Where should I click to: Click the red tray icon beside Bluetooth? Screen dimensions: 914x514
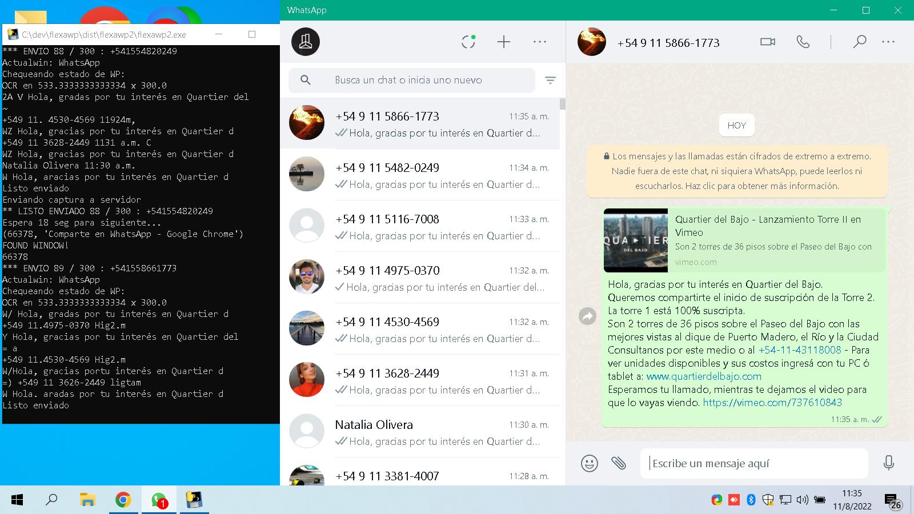pyautogui.click(x=734, y=500)
